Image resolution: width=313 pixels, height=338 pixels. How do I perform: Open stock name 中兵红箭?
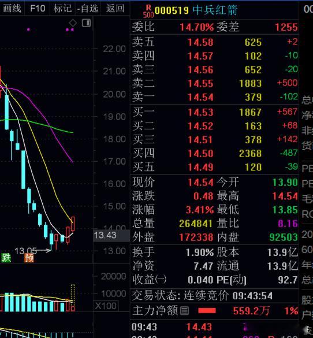[x=215, y=10]
